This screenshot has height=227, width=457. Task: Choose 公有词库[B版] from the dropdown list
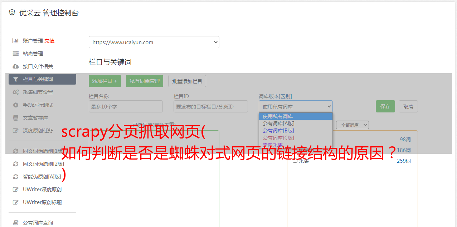tap(296, 131)
